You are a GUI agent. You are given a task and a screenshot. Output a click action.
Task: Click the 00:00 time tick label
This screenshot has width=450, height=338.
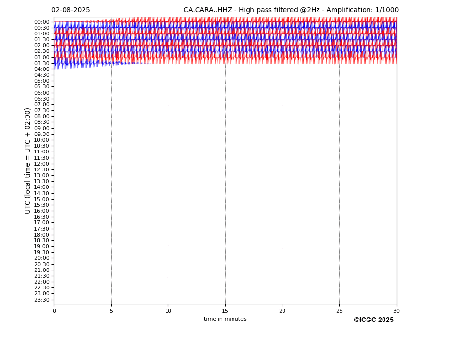[x=42, y=22]
